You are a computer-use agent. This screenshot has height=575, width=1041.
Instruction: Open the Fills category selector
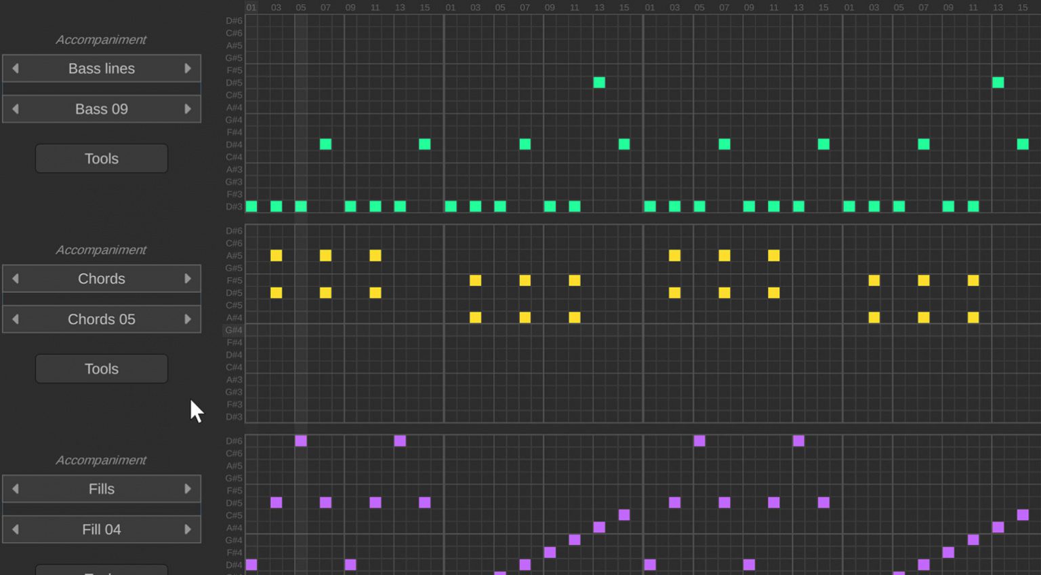pyautogui.click(x=102, y=488)
